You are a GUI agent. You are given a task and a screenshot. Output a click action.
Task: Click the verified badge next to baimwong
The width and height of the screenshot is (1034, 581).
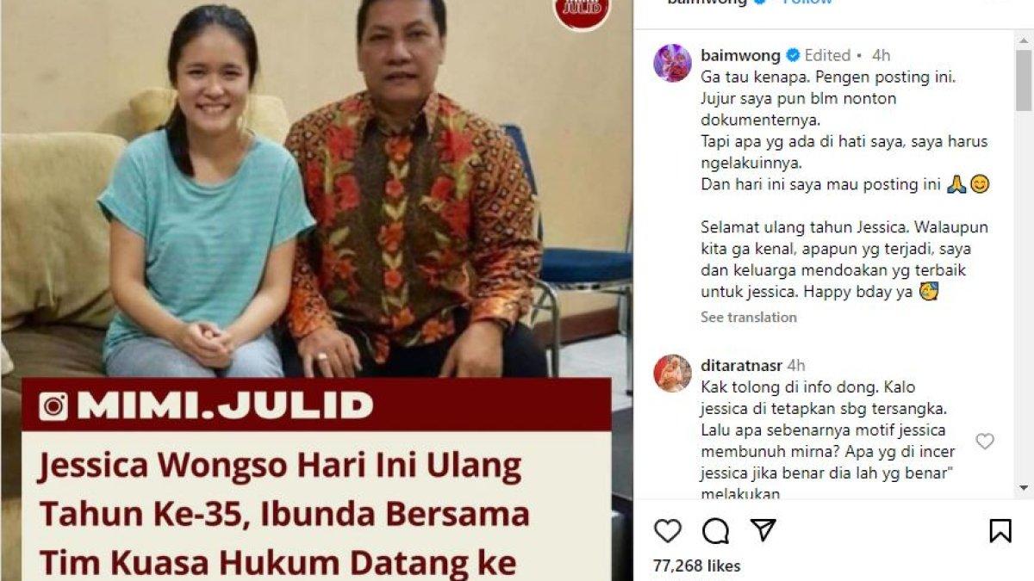pos(793,56)
